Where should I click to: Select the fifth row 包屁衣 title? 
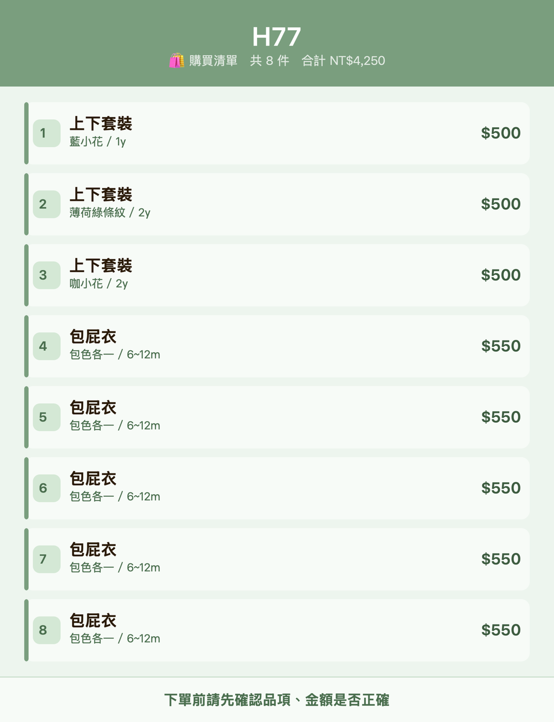(x=93, y=408)
